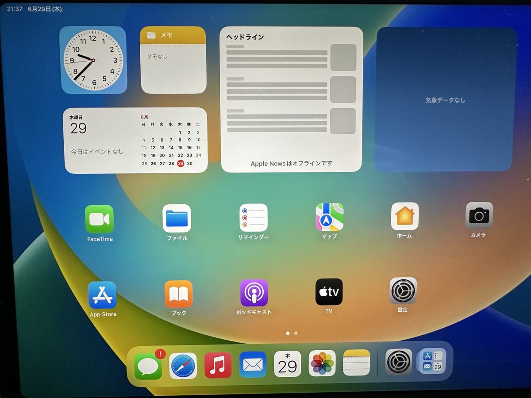Open ポッドキャスト (Podcasts) app

pos(254,293)
